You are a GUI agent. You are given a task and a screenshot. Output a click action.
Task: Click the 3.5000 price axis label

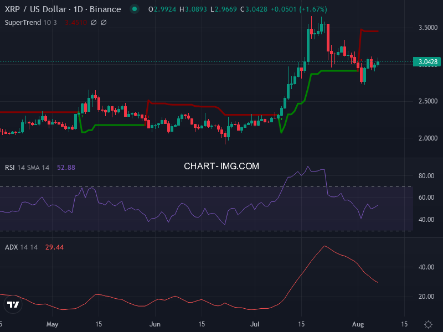tap(427, 27)
